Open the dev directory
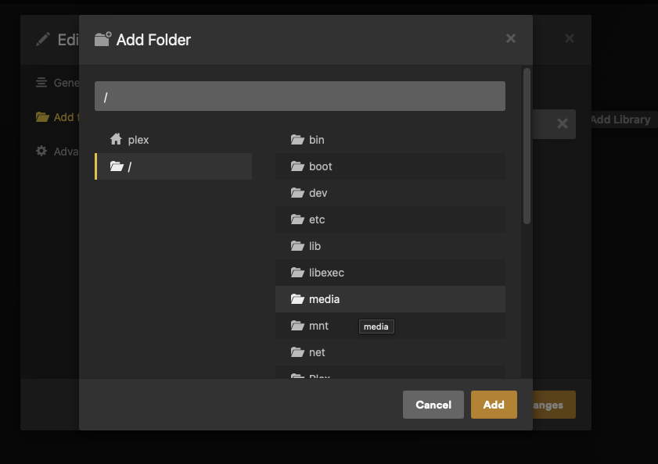658x464 pixels. pos(390,193)
